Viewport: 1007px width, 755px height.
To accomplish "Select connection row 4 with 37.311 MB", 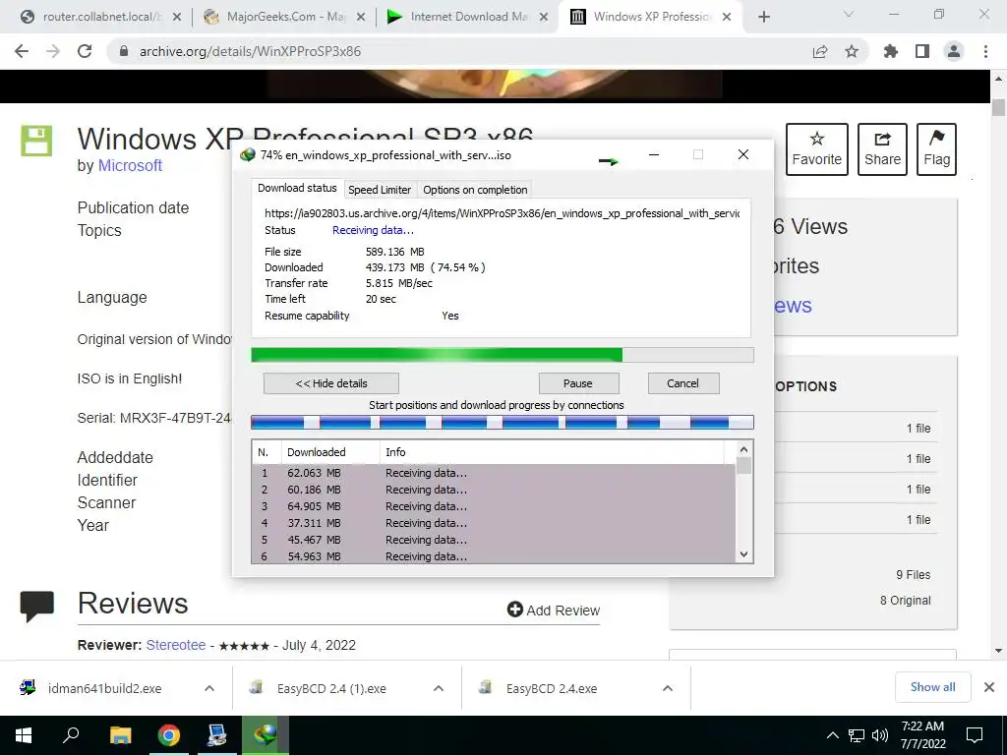I will (x=494, y=523).
